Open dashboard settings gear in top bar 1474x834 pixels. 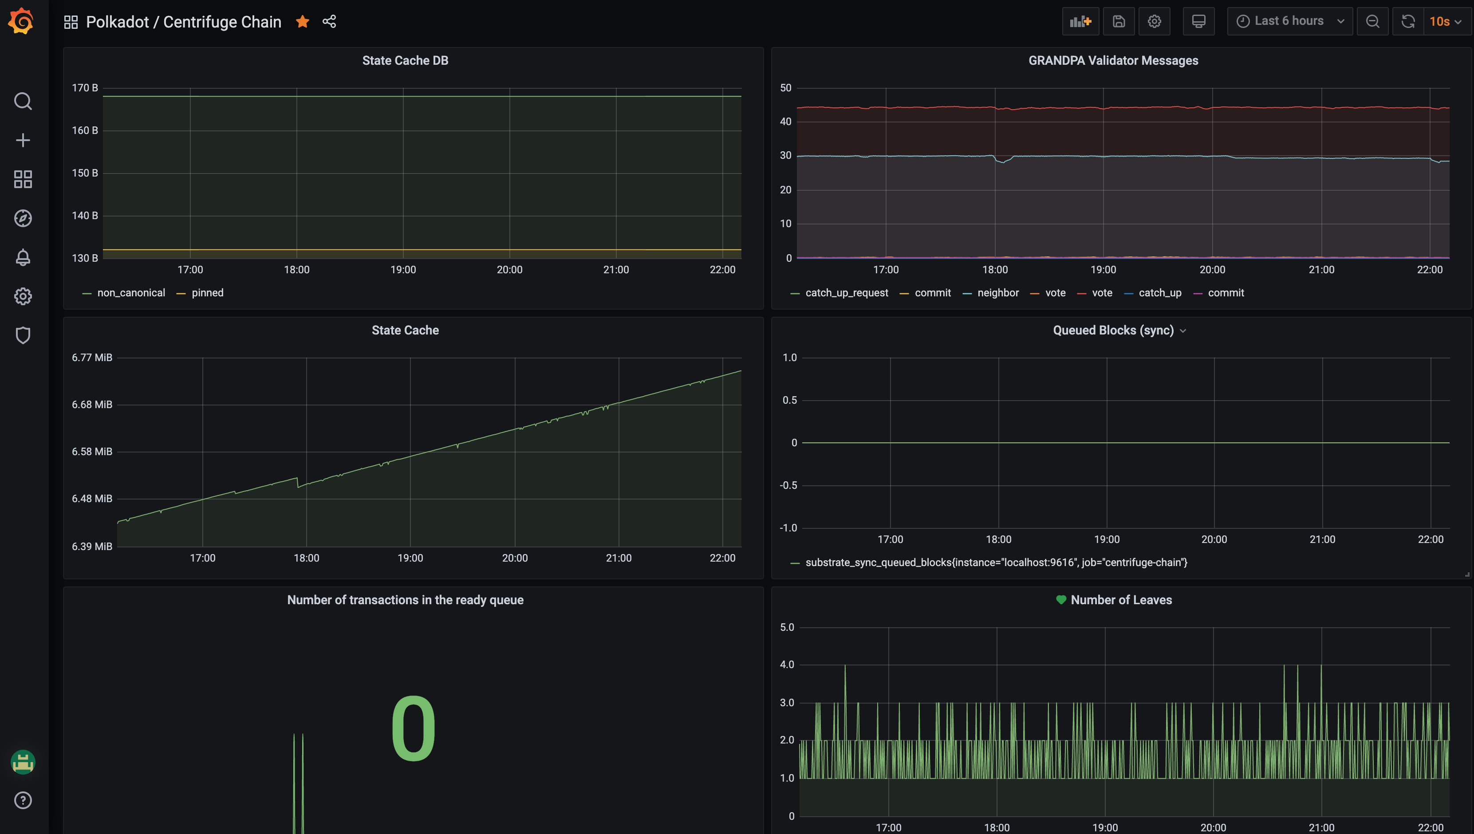coord(1154,22)
